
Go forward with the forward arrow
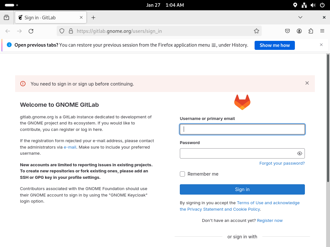tap(19, 31)
